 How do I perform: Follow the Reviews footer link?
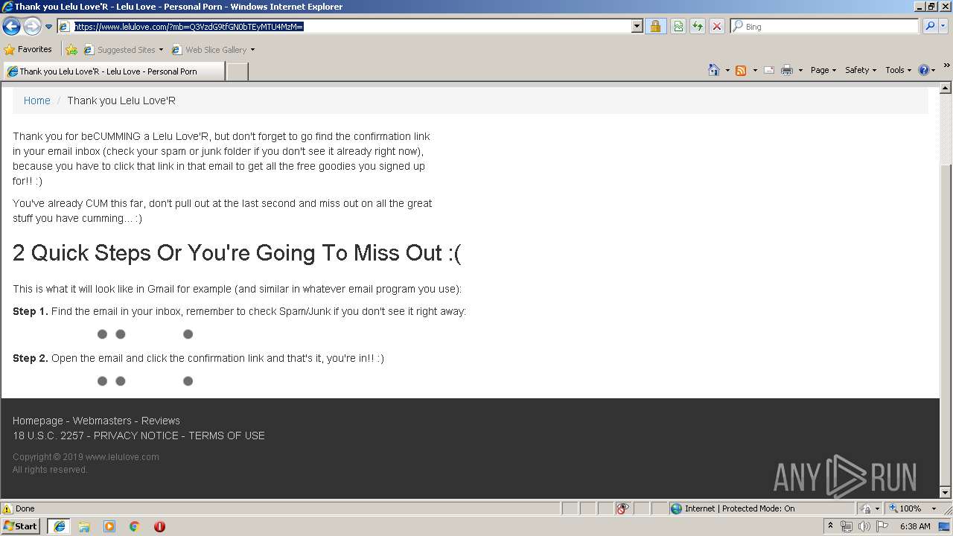(161, 421)
